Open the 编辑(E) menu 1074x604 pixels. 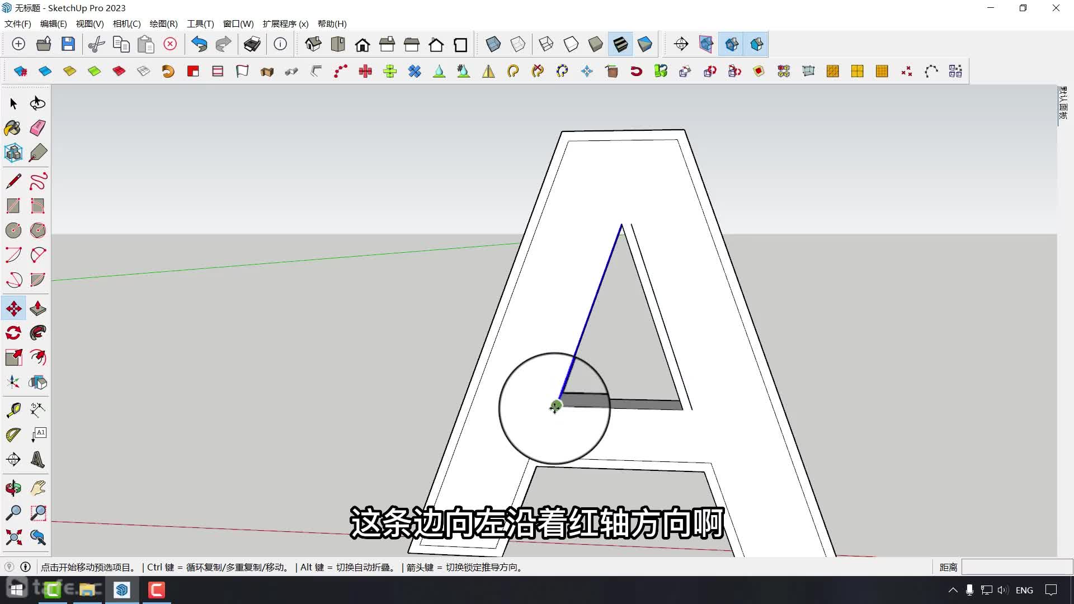pyautogui.click(x=54, y=24)
